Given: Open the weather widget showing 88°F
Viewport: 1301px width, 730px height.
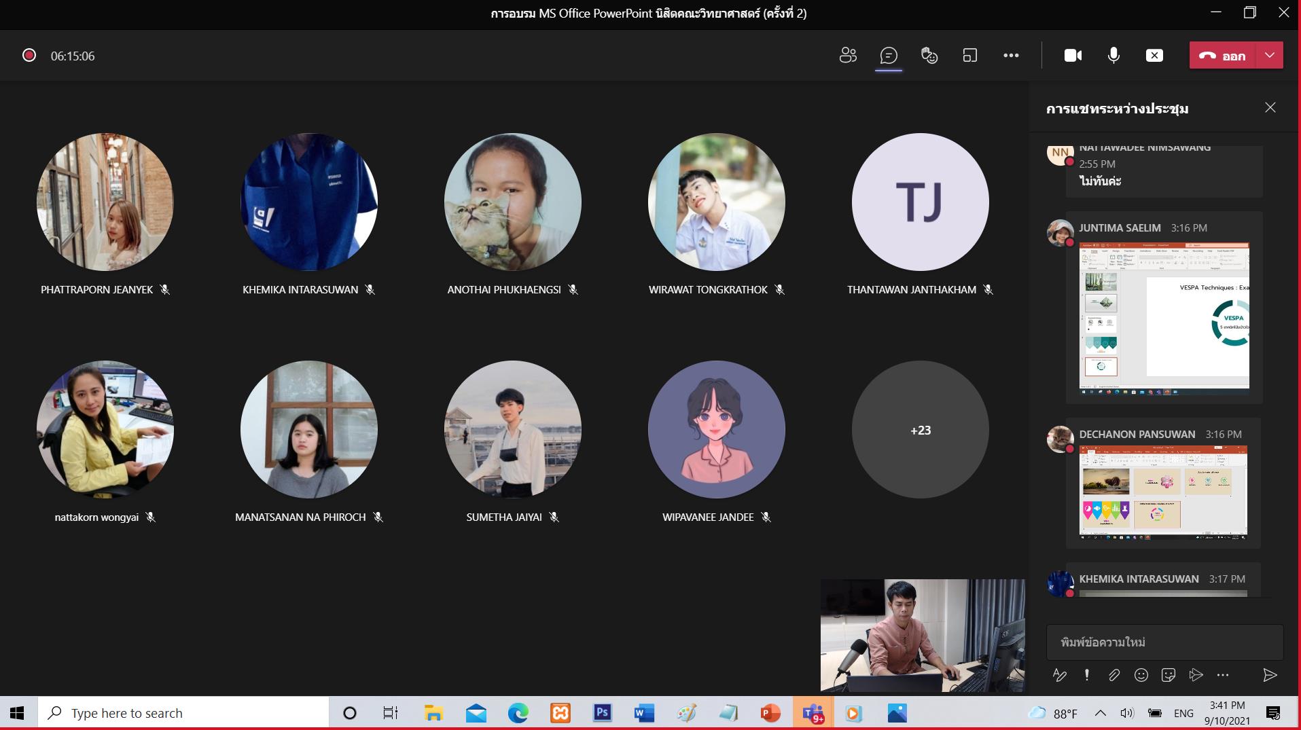Looking at the screenshot, I should 1053,713.
